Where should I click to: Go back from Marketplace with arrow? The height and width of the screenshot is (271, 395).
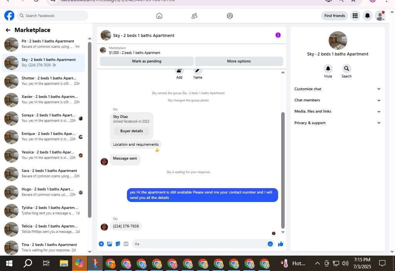[x=8, y=30]
